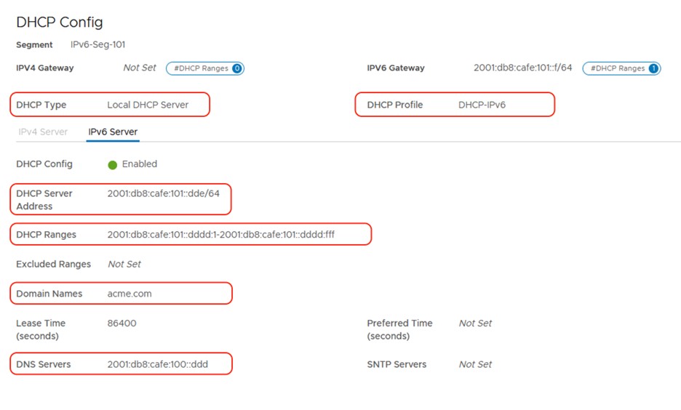Screen dimensions: 681x410
Task: Click the Lease Time (seconds) label
Action: (41, 330)
